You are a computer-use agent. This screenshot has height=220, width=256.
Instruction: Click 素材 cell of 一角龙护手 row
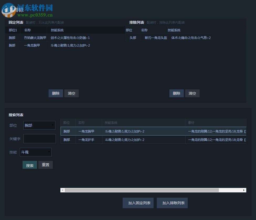(216, 140)
